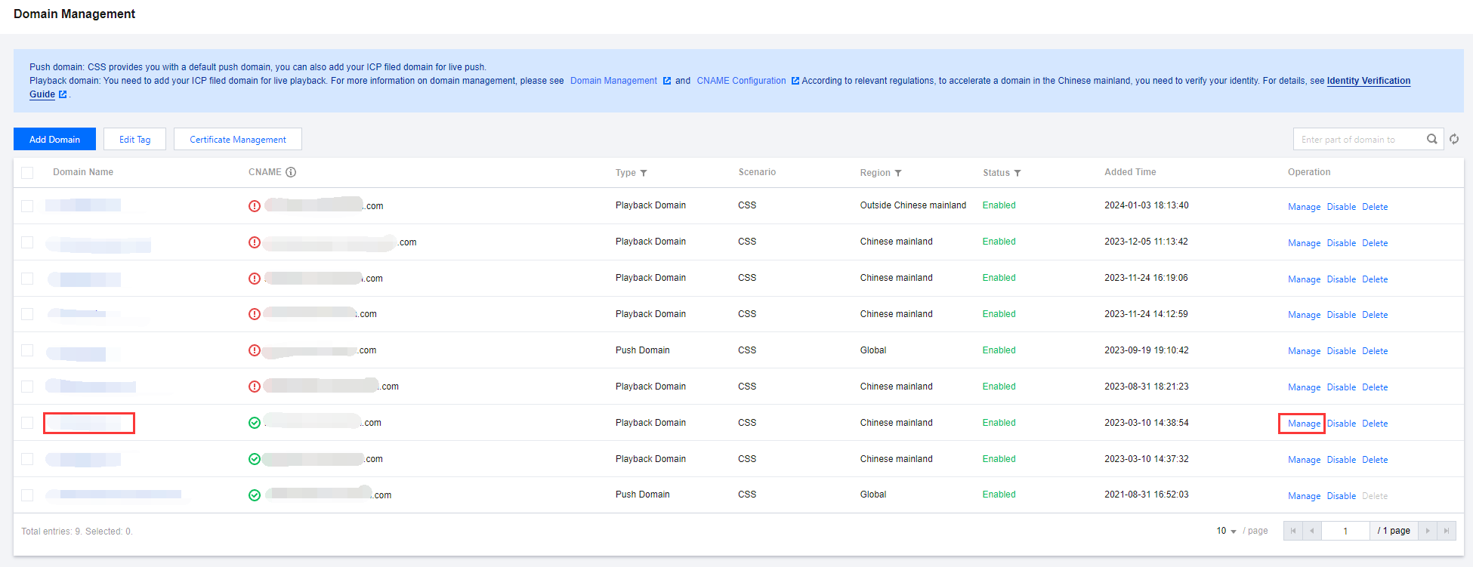Open the Domain Management documentation link
This screenshot has height=567, width=1473.
pyautogui.click(x=613, y=81)
